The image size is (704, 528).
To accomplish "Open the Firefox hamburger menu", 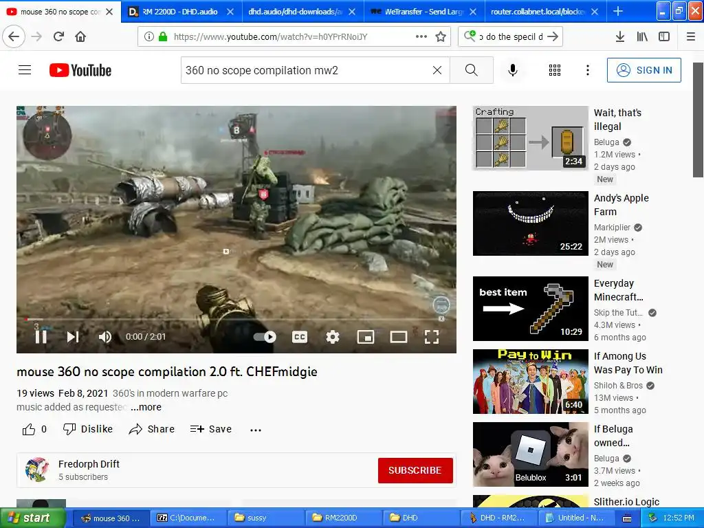I will click(691, 36).
